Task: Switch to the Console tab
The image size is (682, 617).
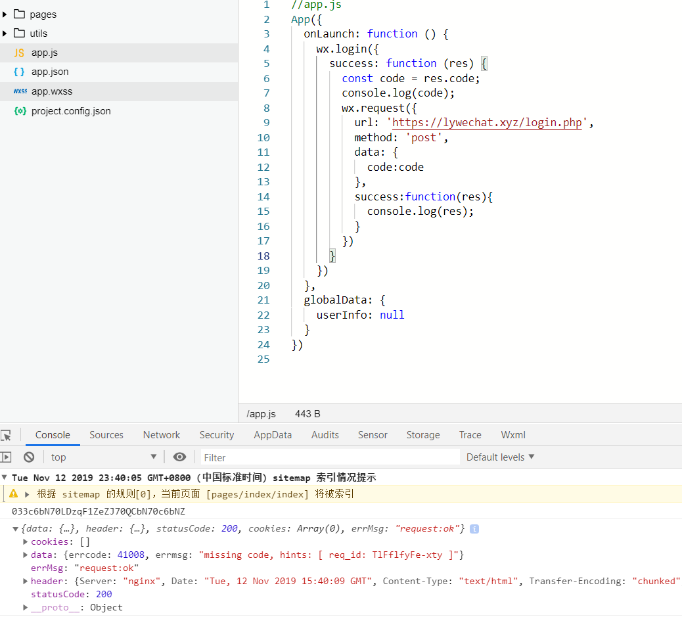Action: pos(53,435)
